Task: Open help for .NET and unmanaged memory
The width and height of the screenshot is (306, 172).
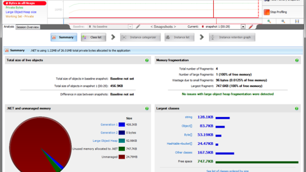Action: (x=147, y=108)
